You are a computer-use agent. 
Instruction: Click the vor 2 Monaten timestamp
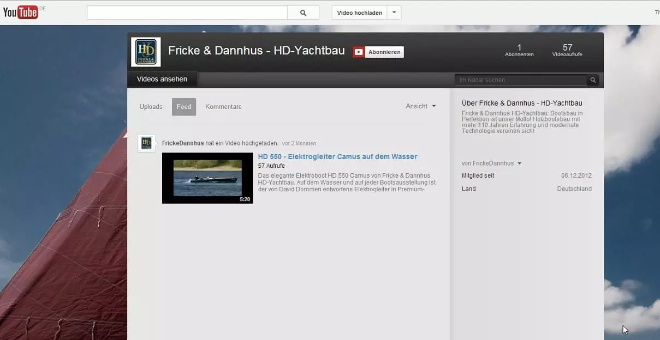(x=299, y=144)
